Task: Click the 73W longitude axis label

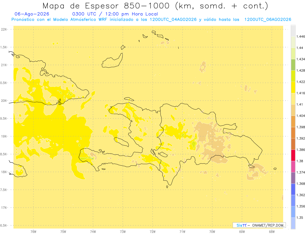Action: [x=123, y=232]
